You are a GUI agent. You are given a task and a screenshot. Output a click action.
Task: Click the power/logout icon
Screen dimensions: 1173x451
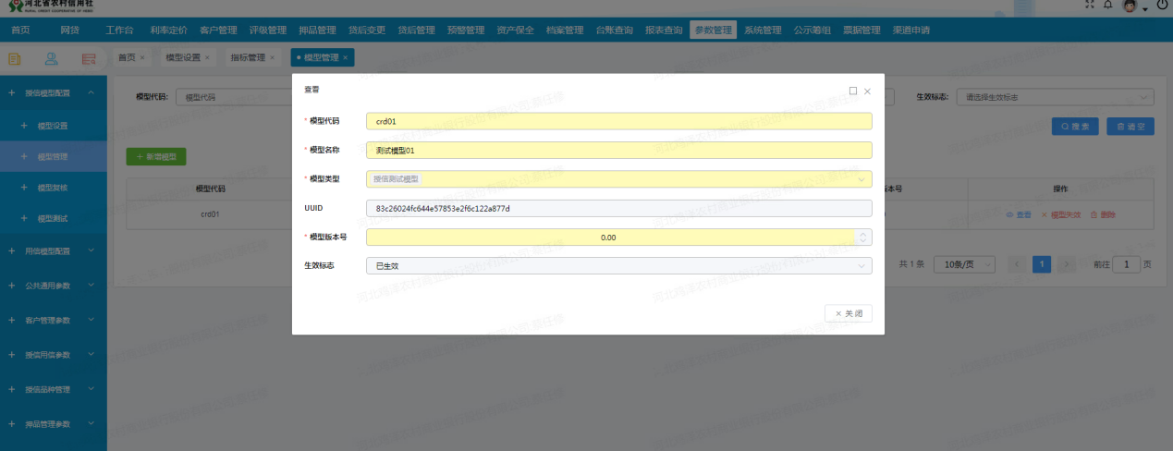pyautogui.click(x=1163, y=5)
